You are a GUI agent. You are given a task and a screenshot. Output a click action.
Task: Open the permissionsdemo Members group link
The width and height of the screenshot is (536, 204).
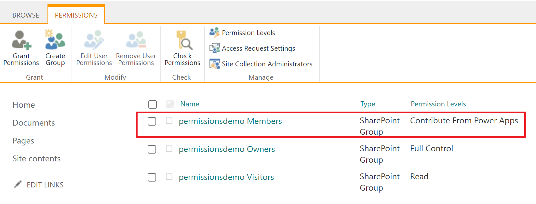[230, 121]
